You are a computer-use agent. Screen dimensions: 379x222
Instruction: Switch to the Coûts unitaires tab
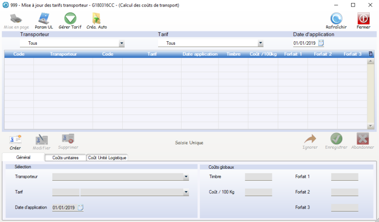coord(65,158)
